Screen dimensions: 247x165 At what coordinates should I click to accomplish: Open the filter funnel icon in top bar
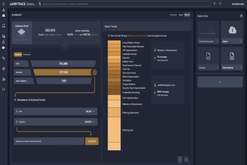221,4
